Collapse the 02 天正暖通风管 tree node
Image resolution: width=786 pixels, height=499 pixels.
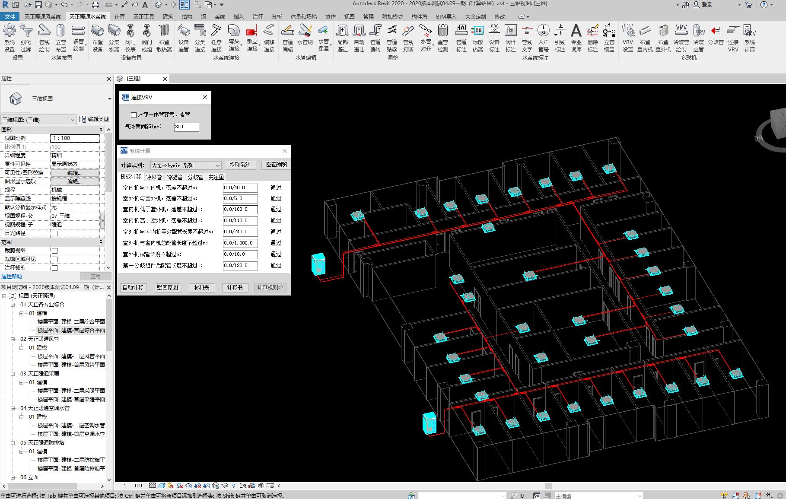click(x=13, y=339)
